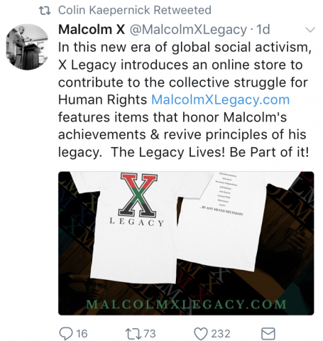Like the tweet with heart icon
The height and width of the screenshot is (341, 323).
201,334
